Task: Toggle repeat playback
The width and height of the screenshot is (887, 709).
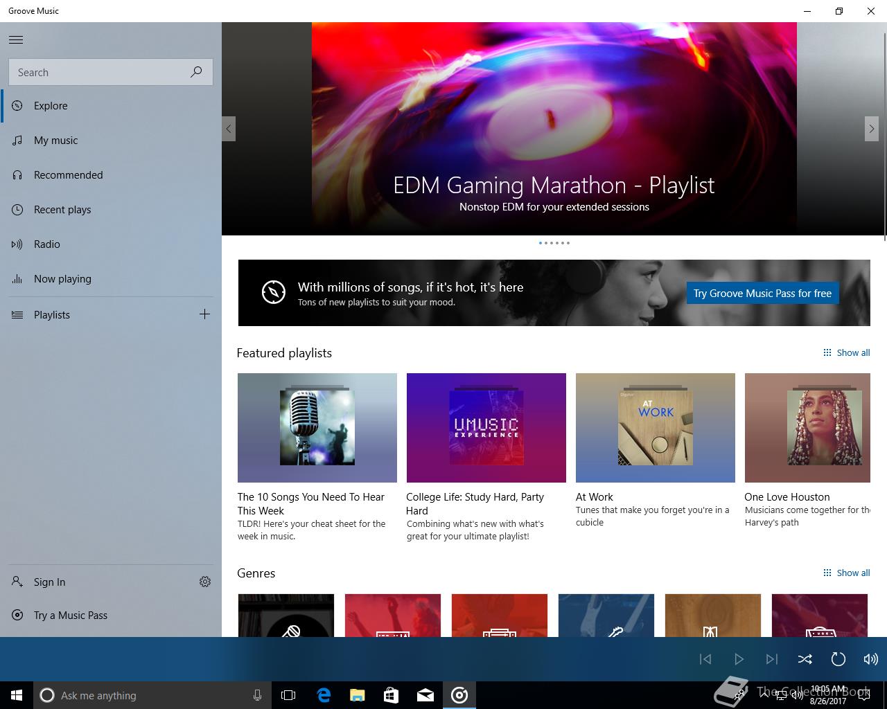Action: 838,659
